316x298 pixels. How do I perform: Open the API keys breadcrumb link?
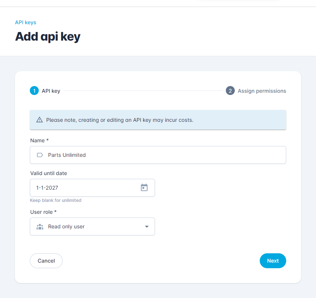(26, 22)
